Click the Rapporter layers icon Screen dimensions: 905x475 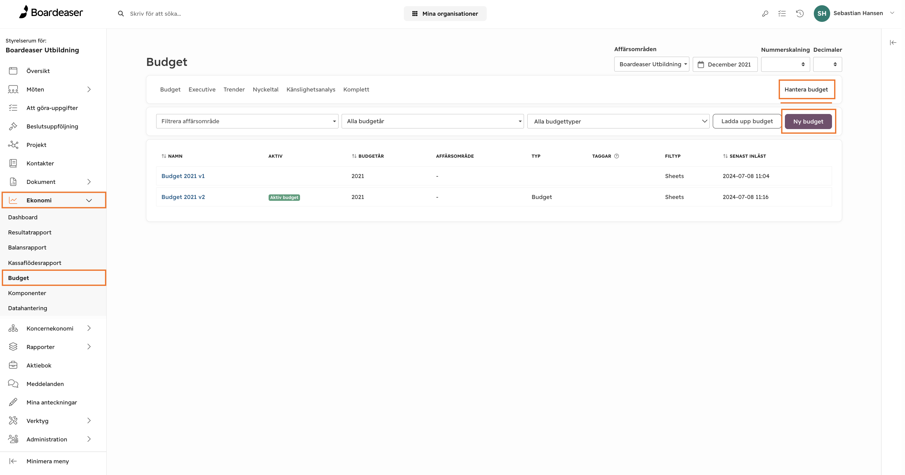(13, 347)
